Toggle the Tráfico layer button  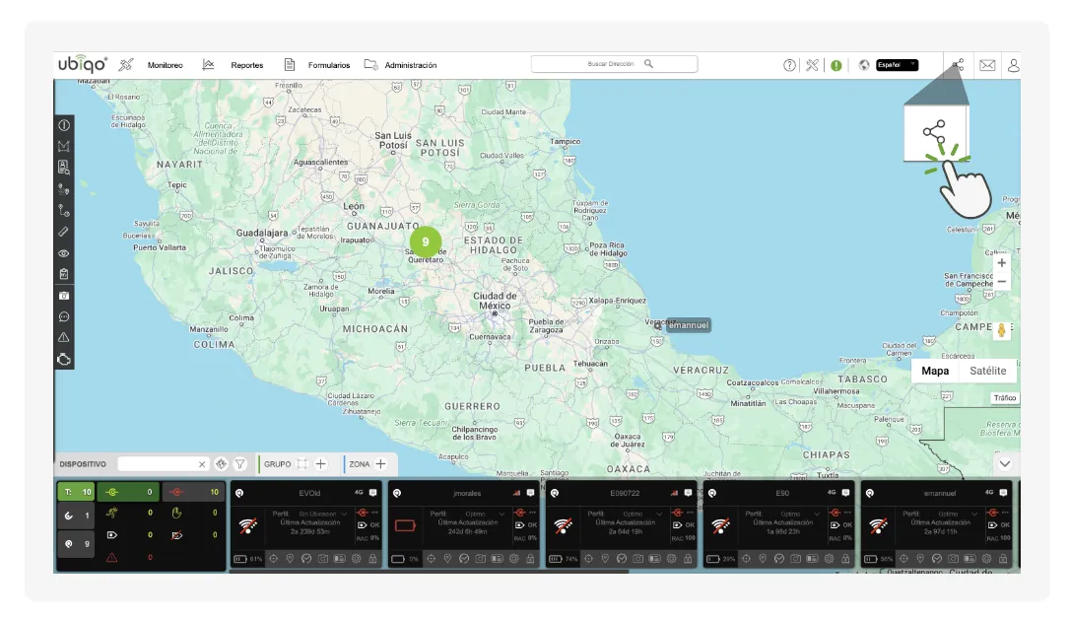pyautogui.click(x=1005, y=398)
